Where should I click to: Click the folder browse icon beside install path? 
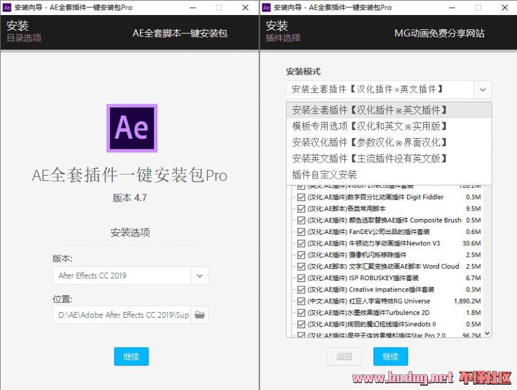click(200, 315)
